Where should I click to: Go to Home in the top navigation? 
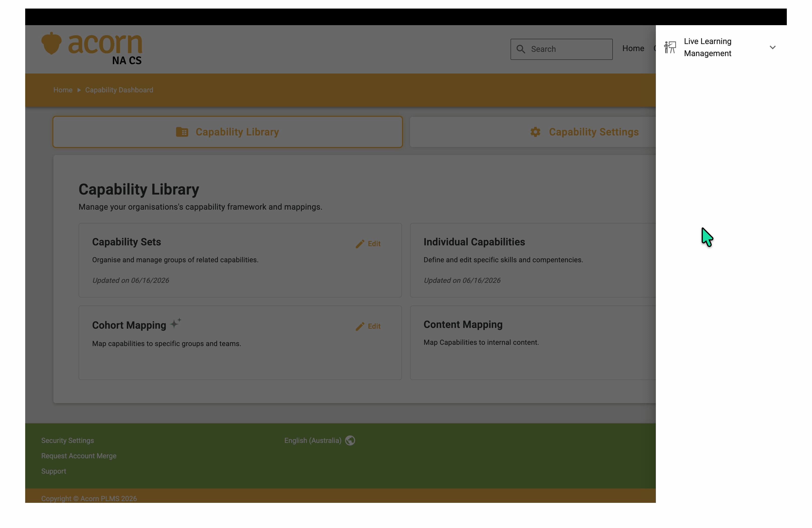(633, 48)
